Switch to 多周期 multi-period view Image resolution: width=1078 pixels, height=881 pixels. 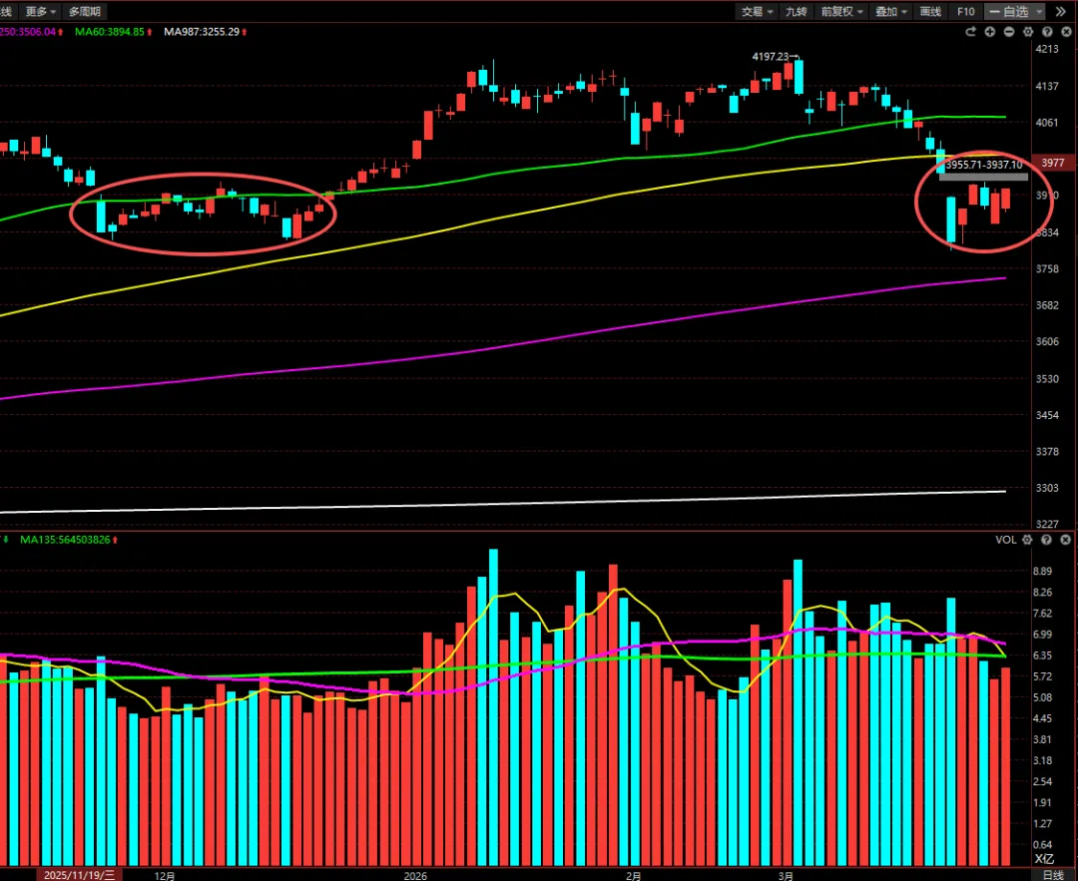pos(85,12)
